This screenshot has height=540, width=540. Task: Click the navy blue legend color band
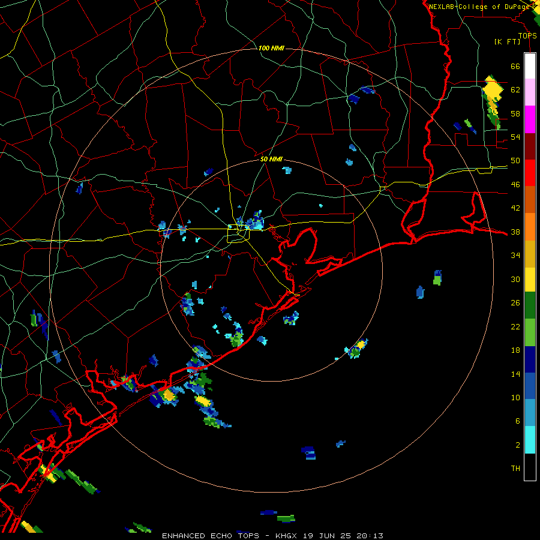pyautogui.click(x=530, y=359)
